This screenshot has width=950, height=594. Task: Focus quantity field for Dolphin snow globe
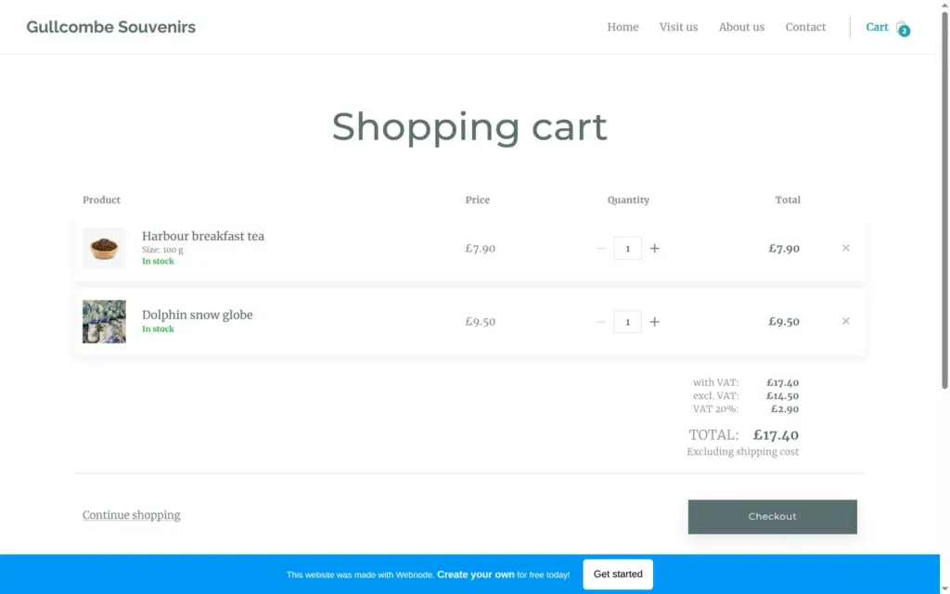tap(628, 322)
